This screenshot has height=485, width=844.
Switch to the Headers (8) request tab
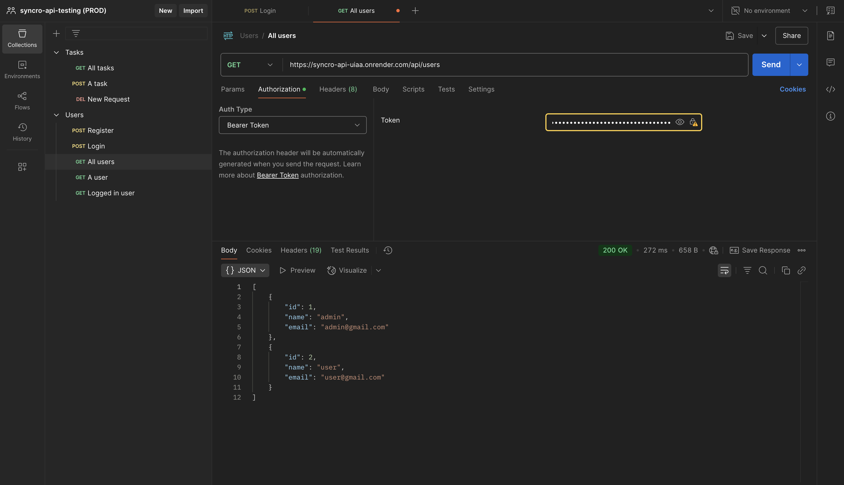338,89
